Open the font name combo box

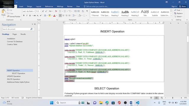click(29, 11)
